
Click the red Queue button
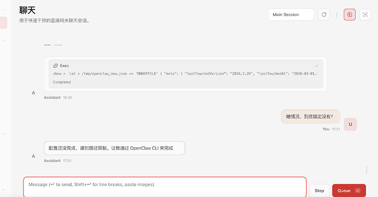(349, 190)
